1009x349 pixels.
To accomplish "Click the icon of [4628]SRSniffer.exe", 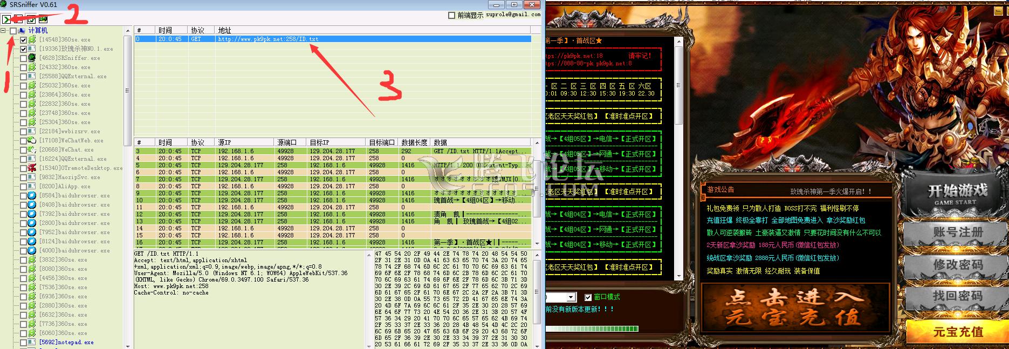I will tap(32, 58).
